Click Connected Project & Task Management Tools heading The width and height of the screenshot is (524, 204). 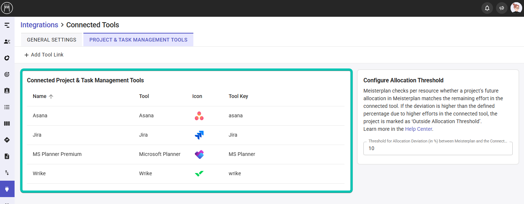coord(86,80)
